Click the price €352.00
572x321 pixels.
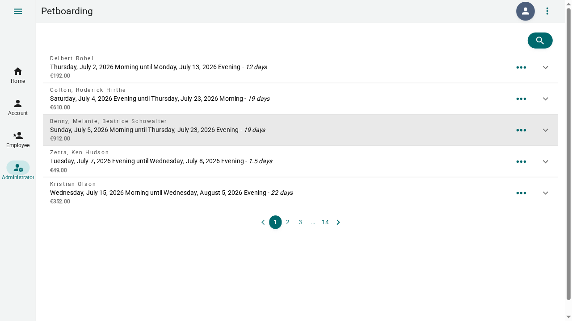click(60, 202)
